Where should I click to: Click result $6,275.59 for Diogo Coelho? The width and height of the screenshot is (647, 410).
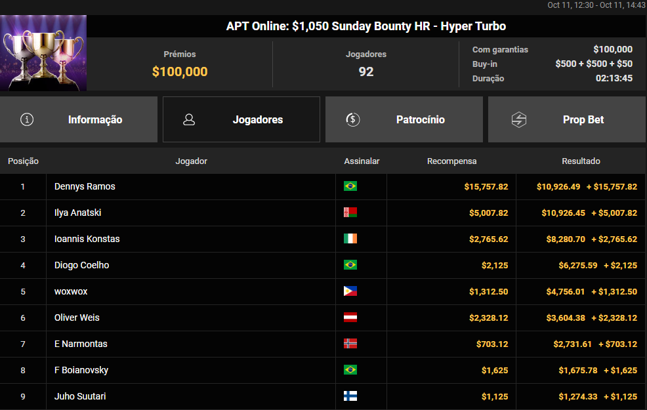(578, 265)
